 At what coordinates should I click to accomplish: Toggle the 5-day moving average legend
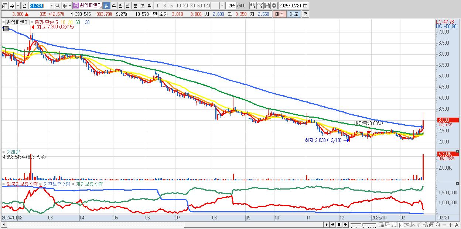coord(56,22)
